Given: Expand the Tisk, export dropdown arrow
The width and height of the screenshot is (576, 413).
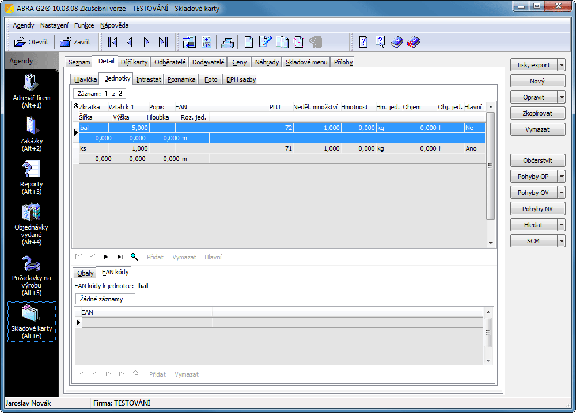Looking at the screenshot, I should tap(561, 65).
